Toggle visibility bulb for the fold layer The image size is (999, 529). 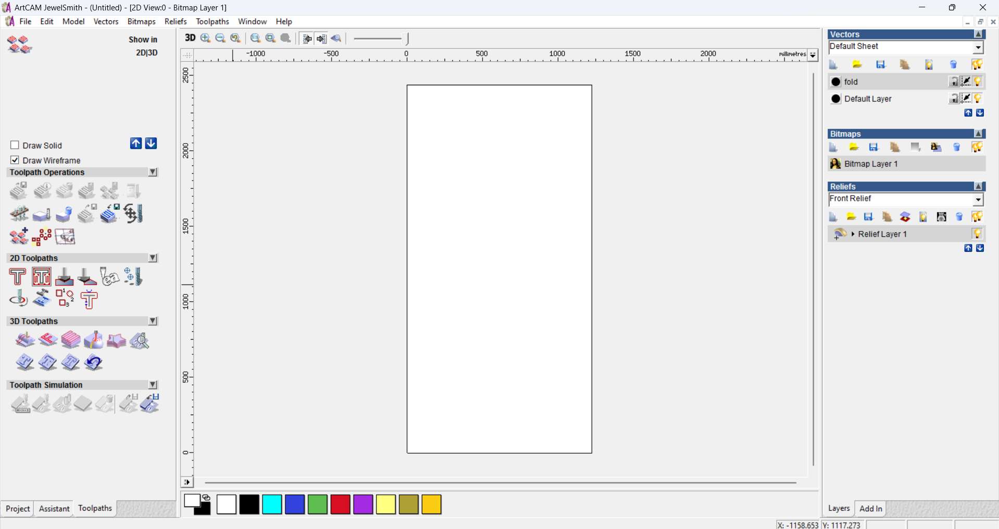click(978, 82)
